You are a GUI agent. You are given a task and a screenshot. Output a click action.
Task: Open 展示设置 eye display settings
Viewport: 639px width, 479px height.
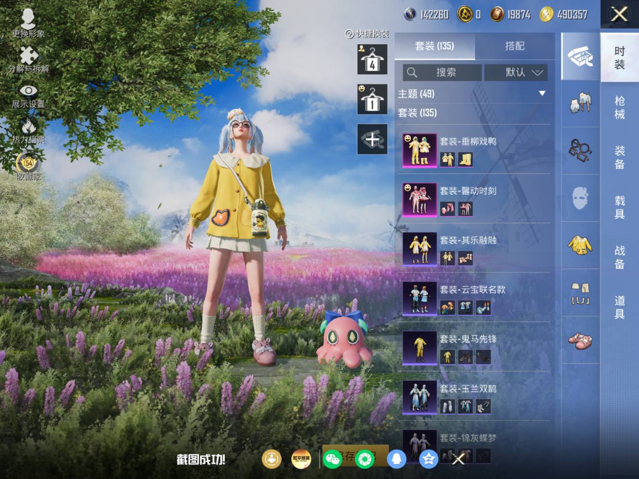tap(28, 96)
